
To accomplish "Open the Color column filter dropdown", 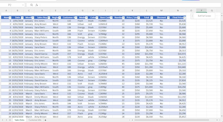I will pyautogui.click(x=97, y=18).
